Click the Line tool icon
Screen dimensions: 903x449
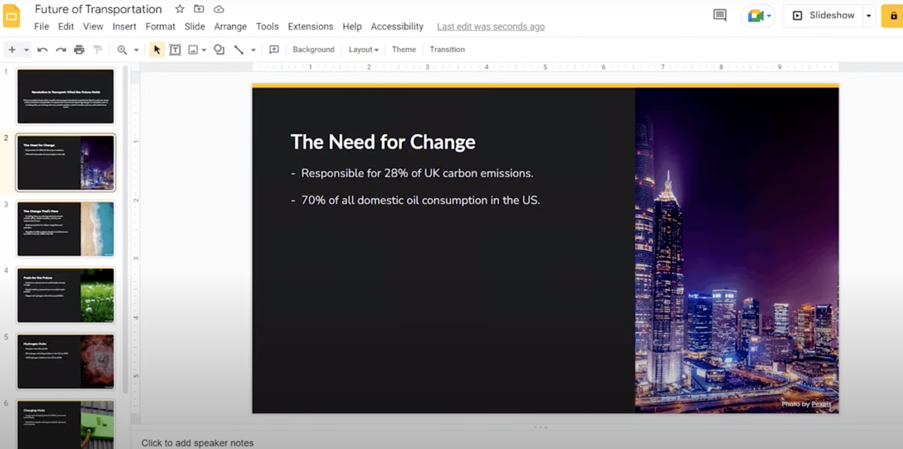238,50
